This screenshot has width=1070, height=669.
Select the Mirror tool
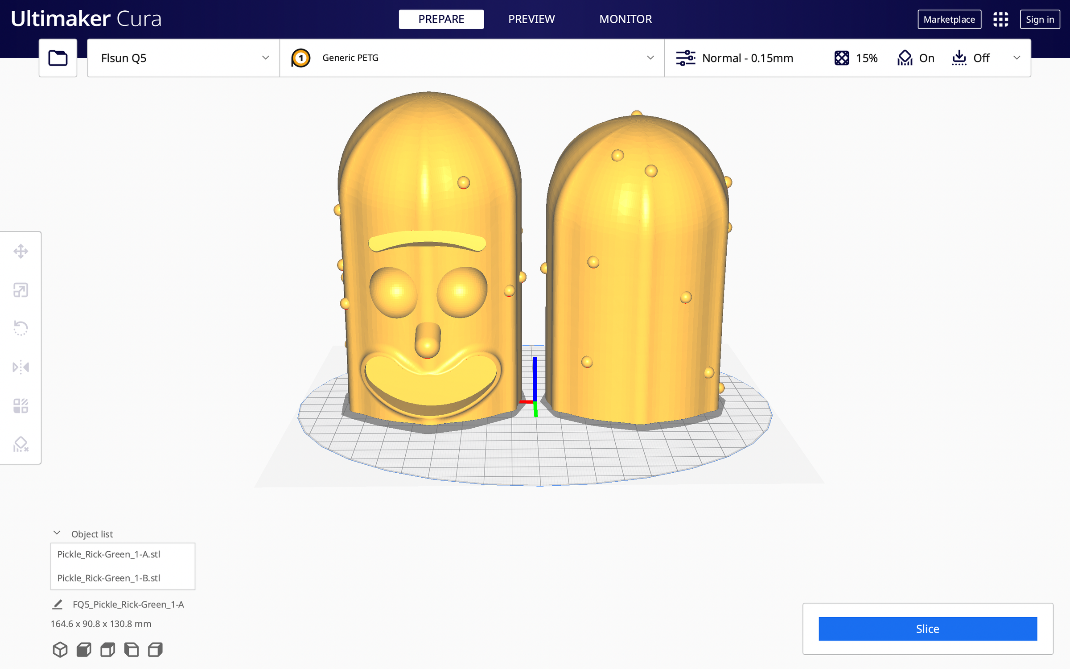tap(21, 367)
